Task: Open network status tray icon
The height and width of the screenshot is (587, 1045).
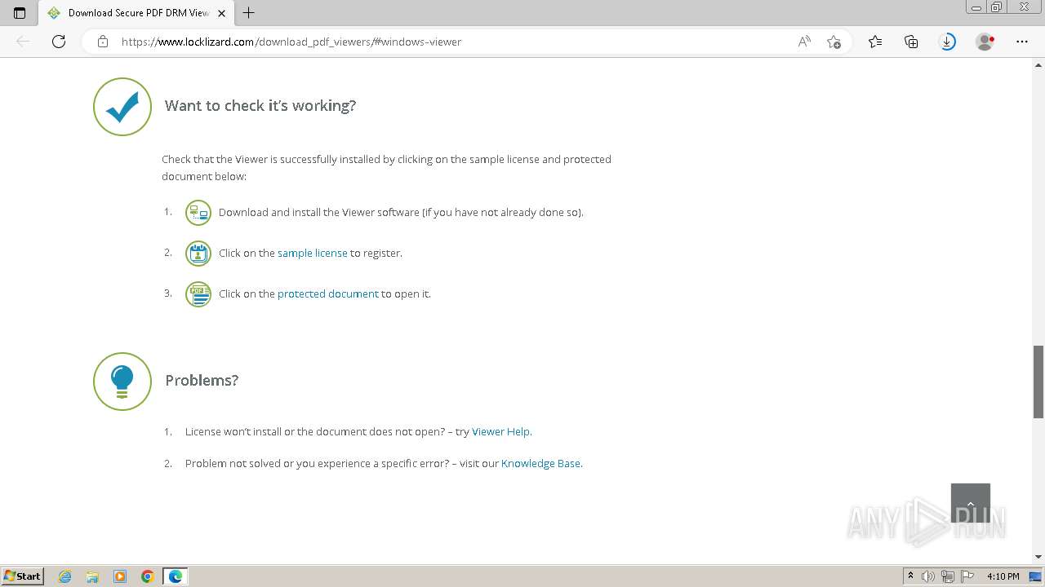Action: (x=948, y=576)
